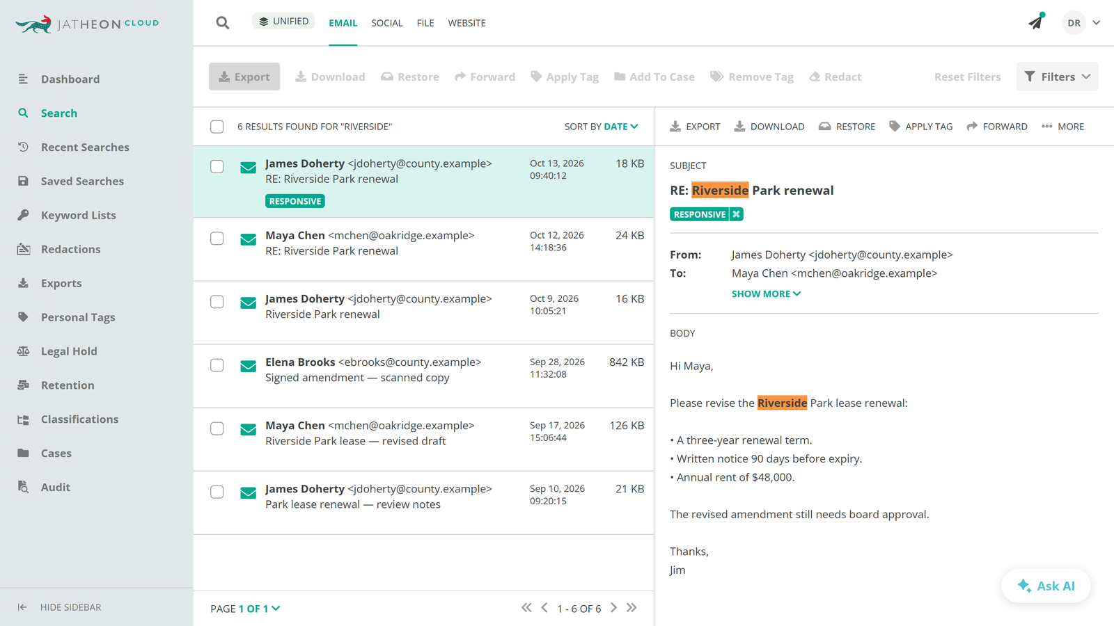Remove the RESPONSIVE tag with its X
1114x626 pixels.
point(736,214)
